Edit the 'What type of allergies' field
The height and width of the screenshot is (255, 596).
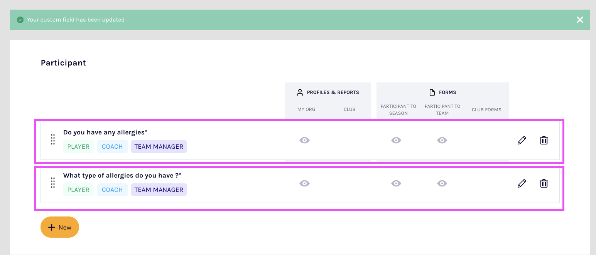pyautogui.click(x=522, y=183)
